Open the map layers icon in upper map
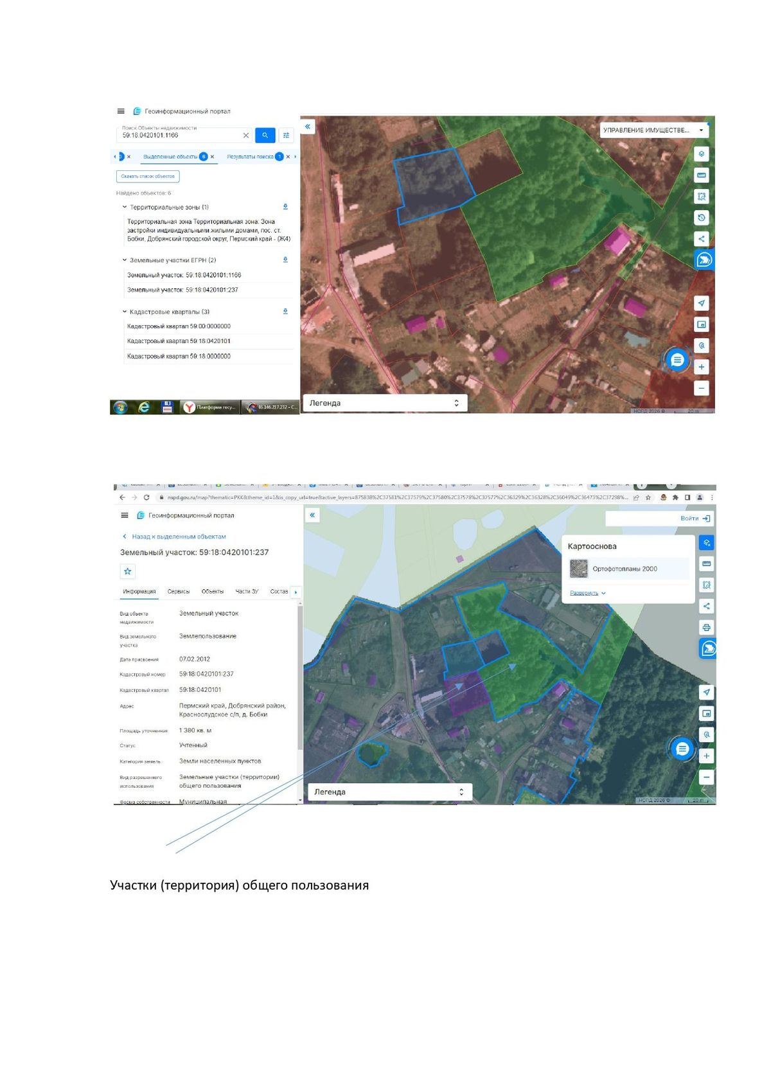This screenshot has height=1091, width=771. point(702,154)
